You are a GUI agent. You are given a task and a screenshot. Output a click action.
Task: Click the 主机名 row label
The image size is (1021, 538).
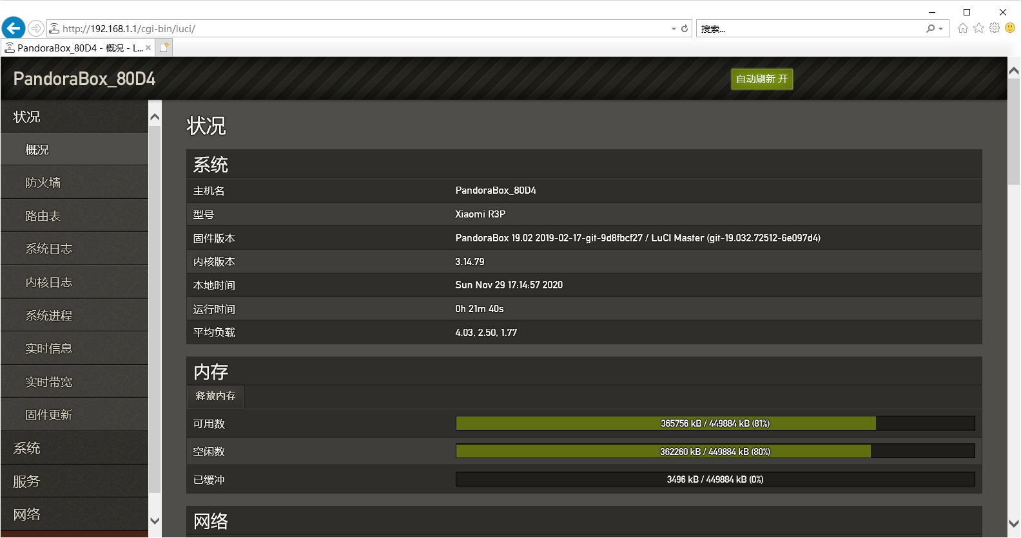(x=209, y=191)
